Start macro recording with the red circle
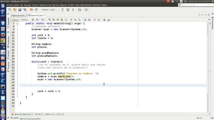The image size is (214, 120). pos(95,20)
